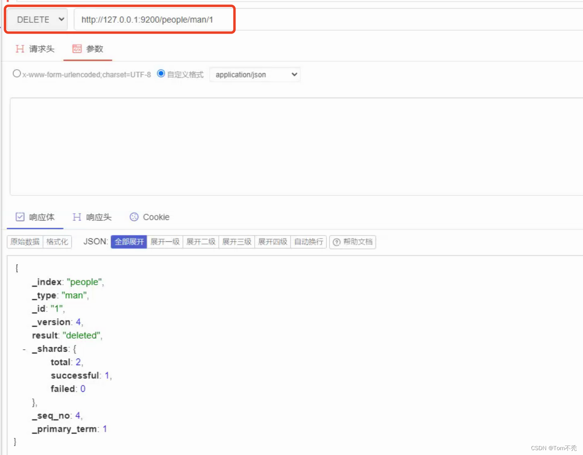Click the Cookie tab icon
The height and width of the screenshot is (455, 583).
pyautogui.click(x=134, y=217)
